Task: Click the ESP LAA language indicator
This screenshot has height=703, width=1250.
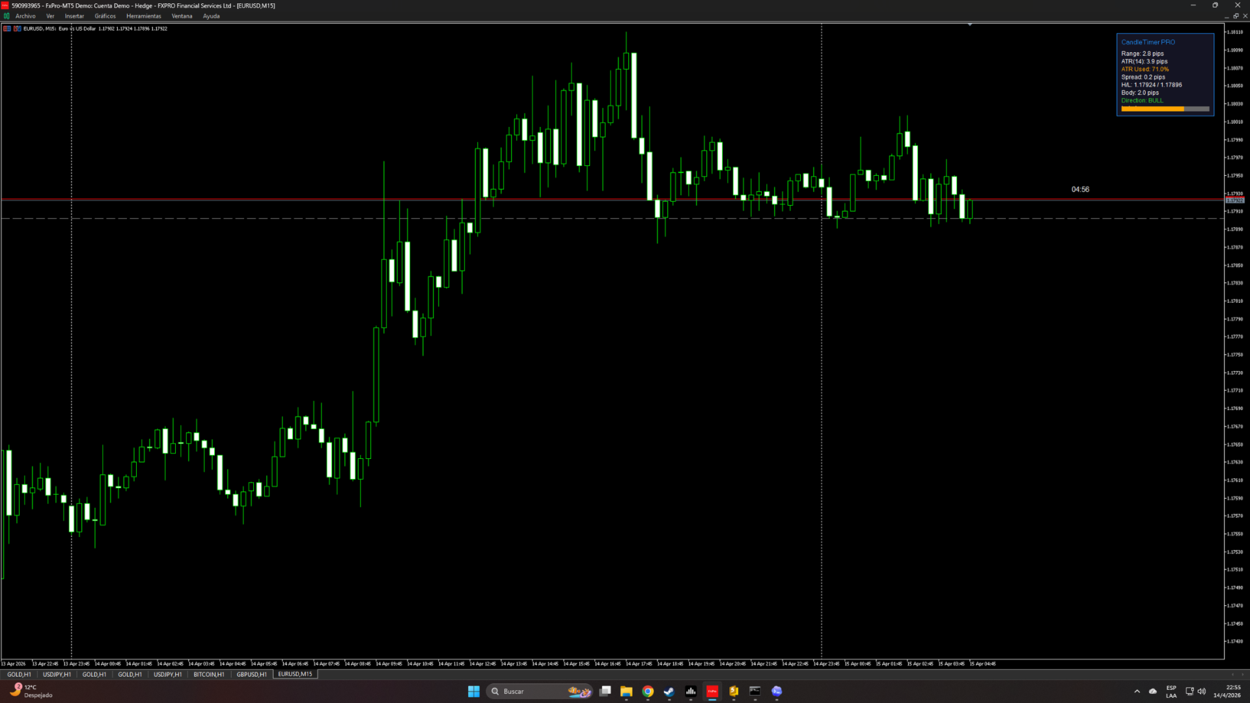Action: click(x=1171, y=691)
